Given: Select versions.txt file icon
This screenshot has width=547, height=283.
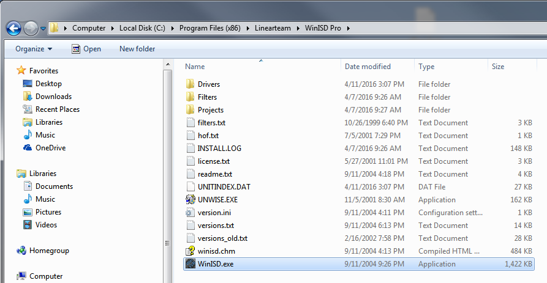Looking at the screenshot, I should (190, 225).
